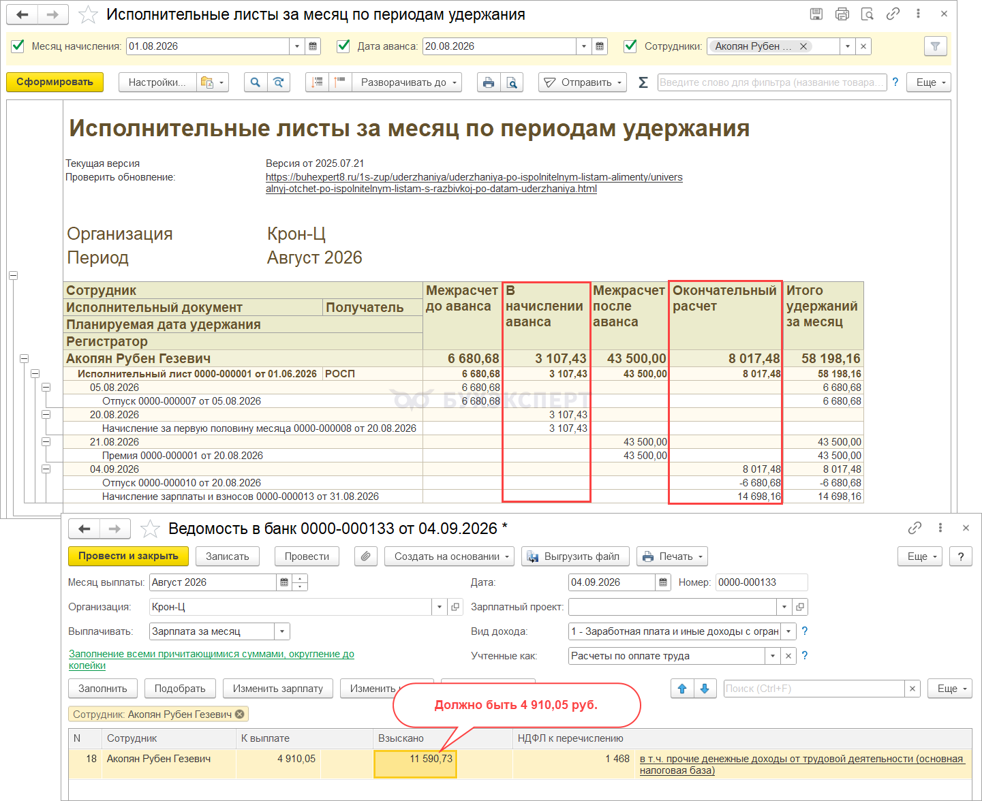Click the Заполнить button
Image resolution: width=982 pixels, height=801 pixels.
tap(103, 689)
